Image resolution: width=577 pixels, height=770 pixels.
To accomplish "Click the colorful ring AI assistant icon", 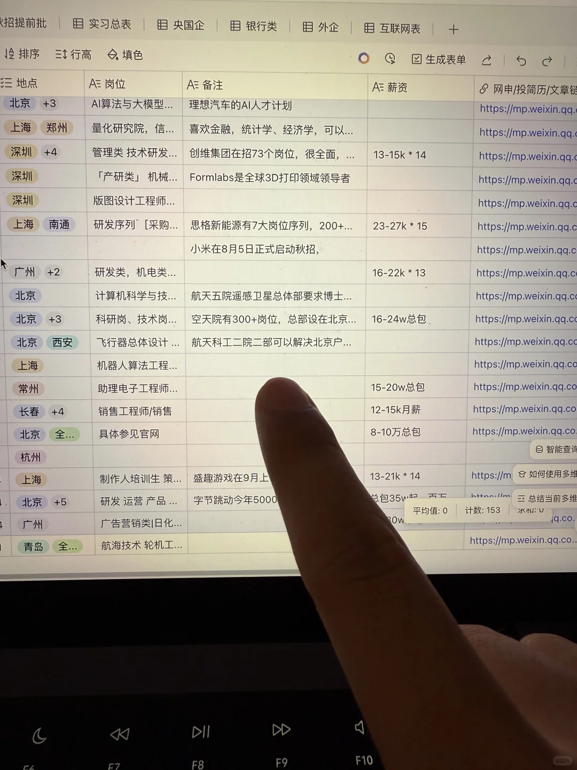I will click(364, 58).
